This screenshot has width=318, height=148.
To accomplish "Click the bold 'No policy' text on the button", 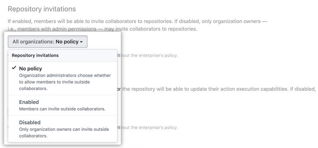I will pos(67,42).
